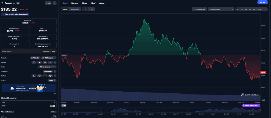Expand more Explorers chevron
The width and height of the screenshot is (271, 118).
point(55,71)
